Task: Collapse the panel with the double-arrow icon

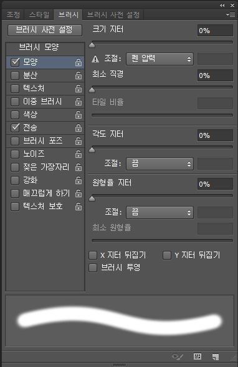Action: click(222, 5)
